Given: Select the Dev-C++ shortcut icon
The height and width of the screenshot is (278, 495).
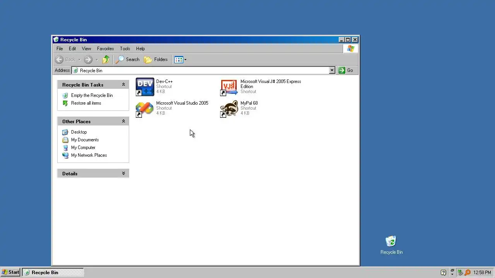Looking at the screenshot, I should coord(145,87).
